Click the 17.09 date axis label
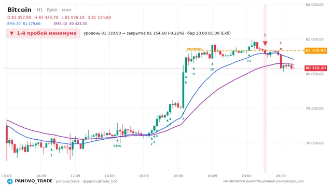The width and height of the screenshot is (332, 187). 75,176
